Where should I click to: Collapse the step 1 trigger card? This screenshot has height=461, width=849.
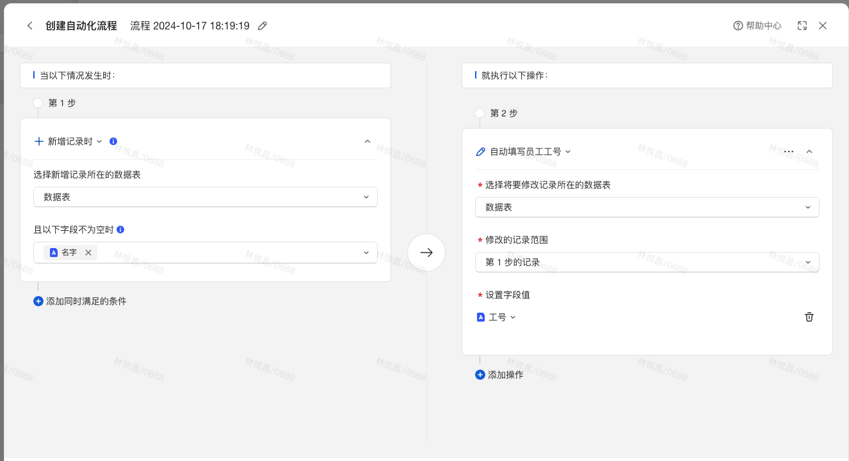coord(367,141)
